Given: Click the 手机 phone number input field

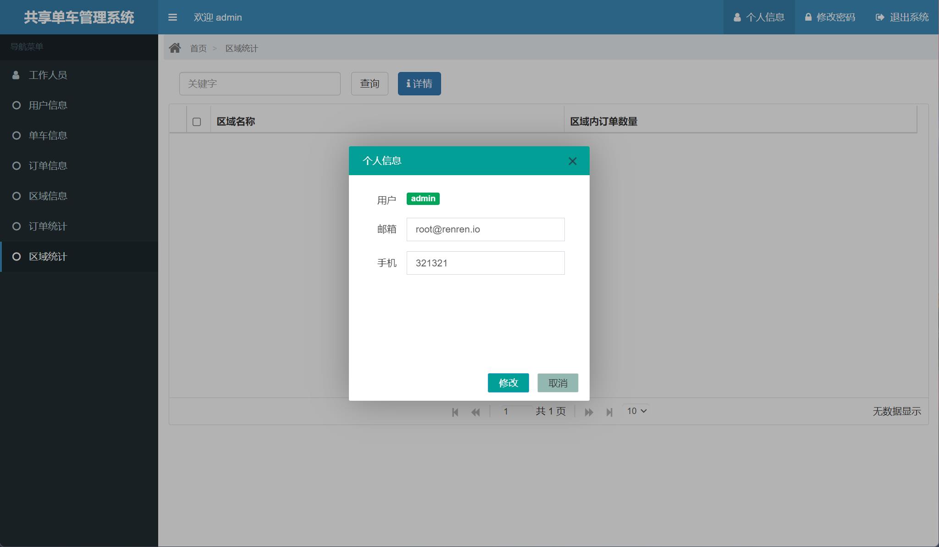Looking at the screenshot, I should (x=485, y=262).
